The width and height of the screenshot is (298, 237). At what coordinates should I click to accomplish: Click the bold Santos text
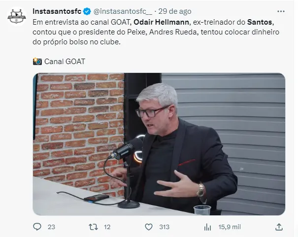click(x=260, y=22)
